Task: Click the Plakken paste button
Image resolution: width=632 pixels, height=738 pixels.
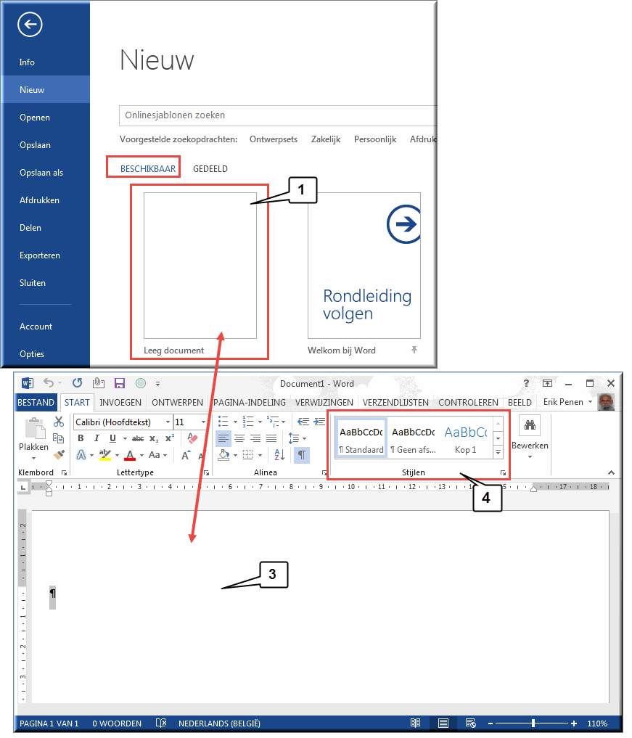Action: click(x=33, y=435)
